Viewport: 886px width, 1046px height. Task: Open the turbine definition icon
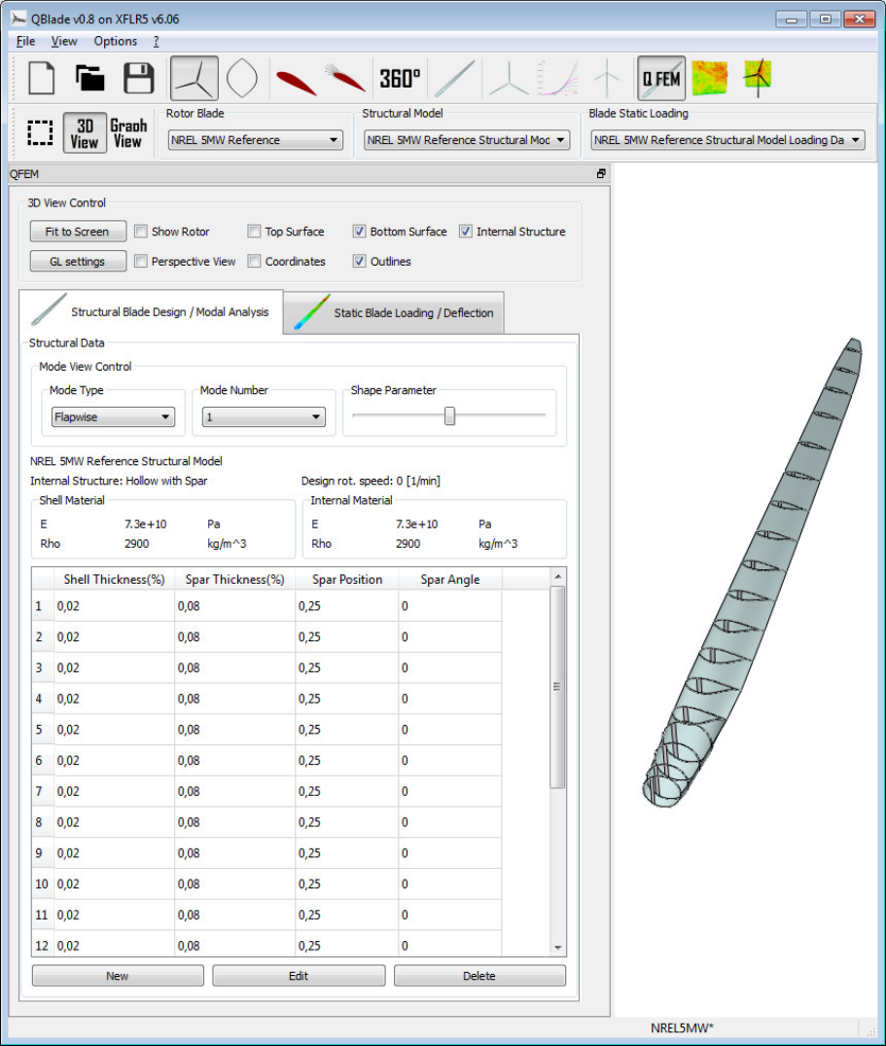(607, 79)
